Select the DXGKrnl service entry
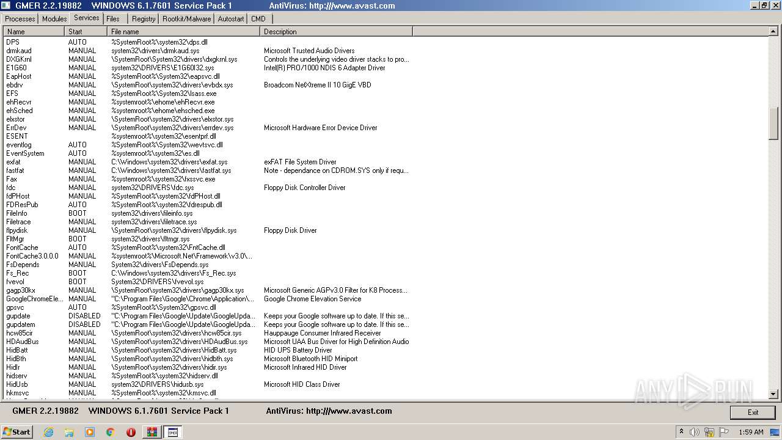 click(208, 59)
